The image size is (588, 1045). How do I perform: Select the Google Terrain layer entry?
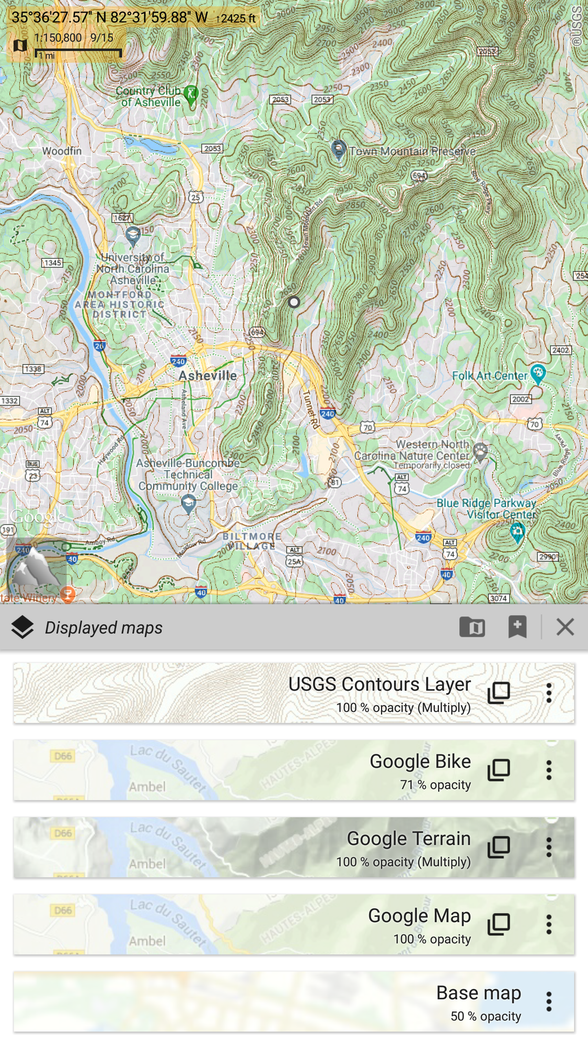(x=294, y=847)
